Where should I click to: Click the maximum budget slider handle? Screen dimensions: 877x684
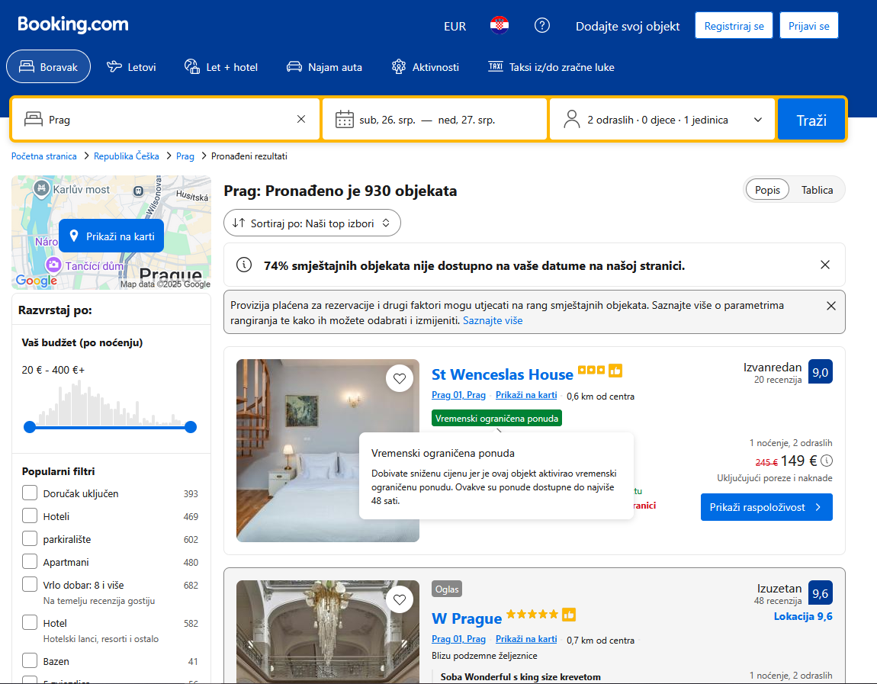(x=191, y=427)
